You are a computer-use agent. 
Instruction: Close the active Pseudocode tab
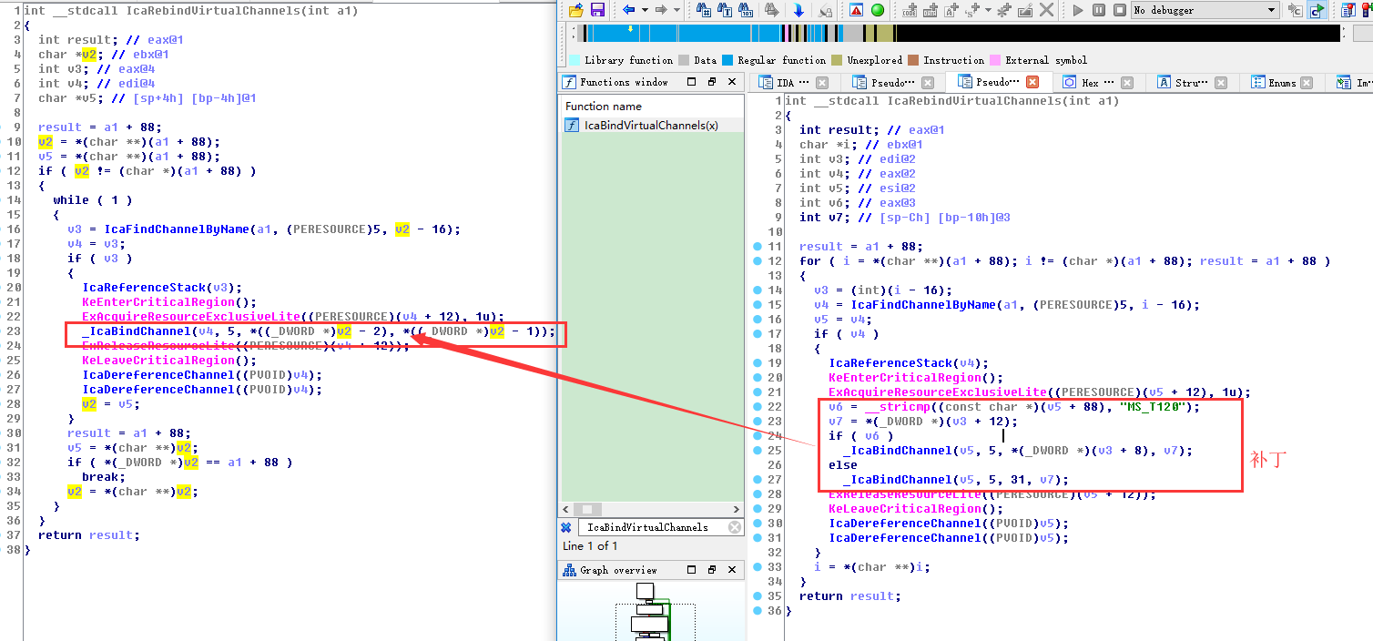(x=1032, y=83)
